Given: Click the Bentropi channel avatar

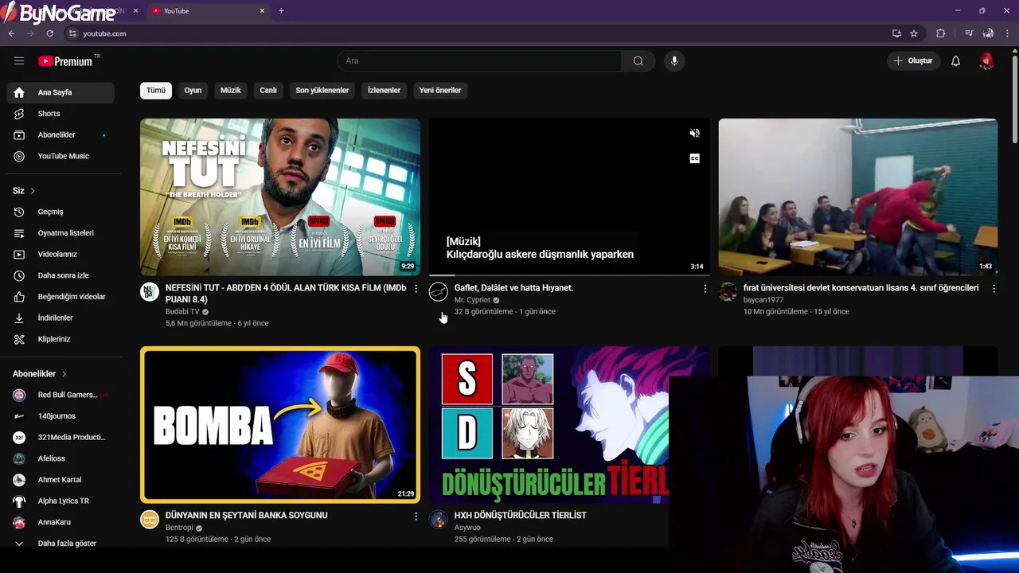Looking at the screenshot, I should pos(150,520).
